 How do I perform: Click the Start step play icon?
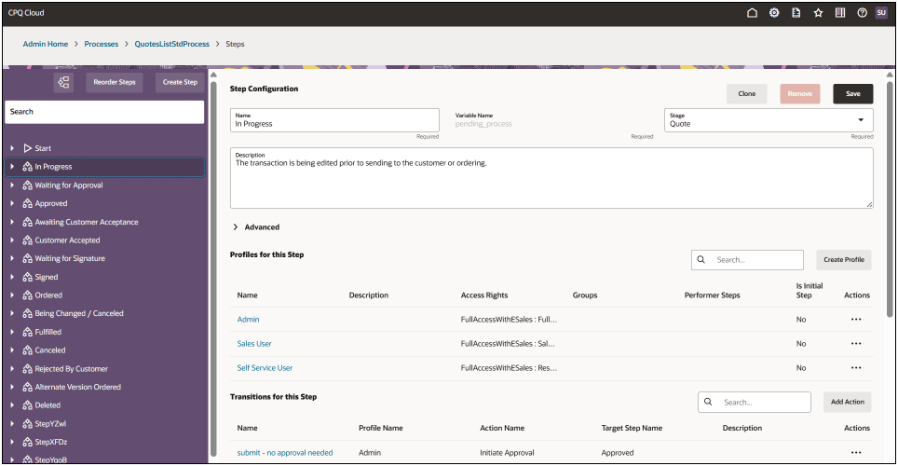[x=28, y=148]
